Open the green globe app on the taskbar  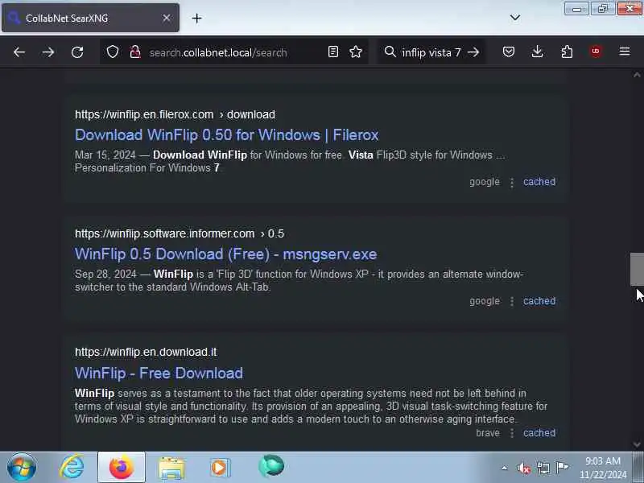tap(271, 467)
